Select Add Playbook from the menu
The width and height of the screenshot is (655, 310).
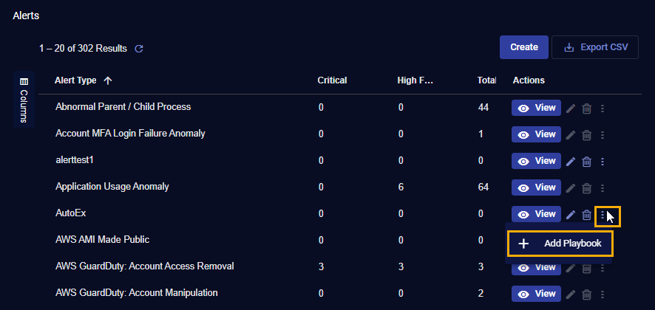pos(560,244)
